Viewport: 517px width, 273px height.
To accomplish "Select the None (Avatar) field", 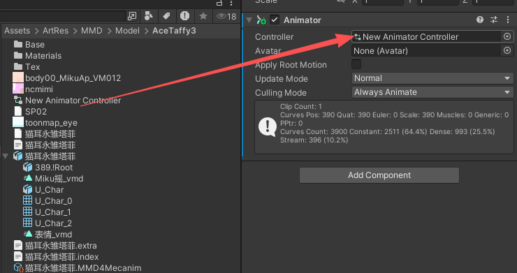I will click(x=426, y=51).
